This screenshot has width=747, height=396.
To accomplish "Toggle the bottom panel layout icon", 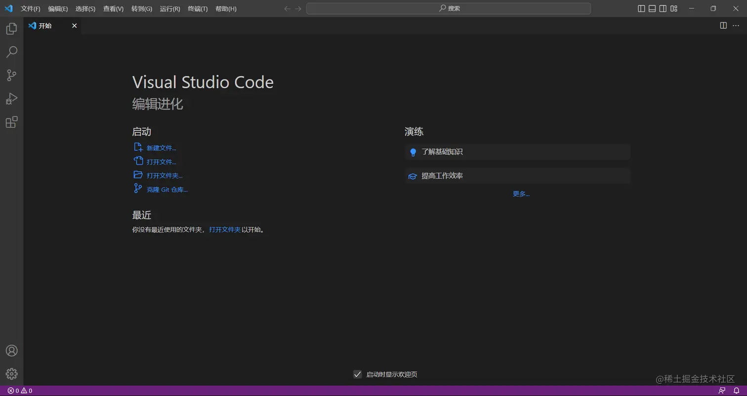I will click(652, 8).
